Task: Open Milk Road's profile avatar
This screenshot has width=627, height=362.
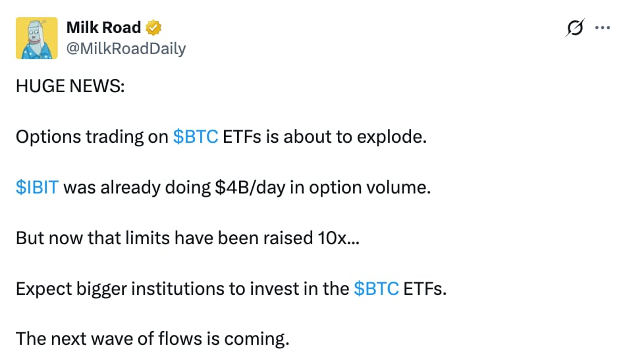Action: pos(37,38)
